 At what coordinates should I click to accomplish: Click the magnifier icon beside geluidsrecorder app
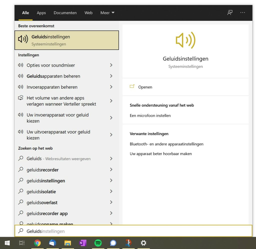(x=20, y=213)
